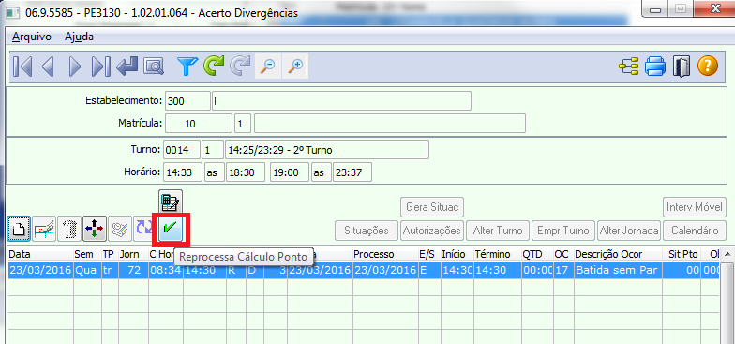The image size is (735, 344).
Task: Click the green refresh arrow icon
Action: click(x=214, y=67)
